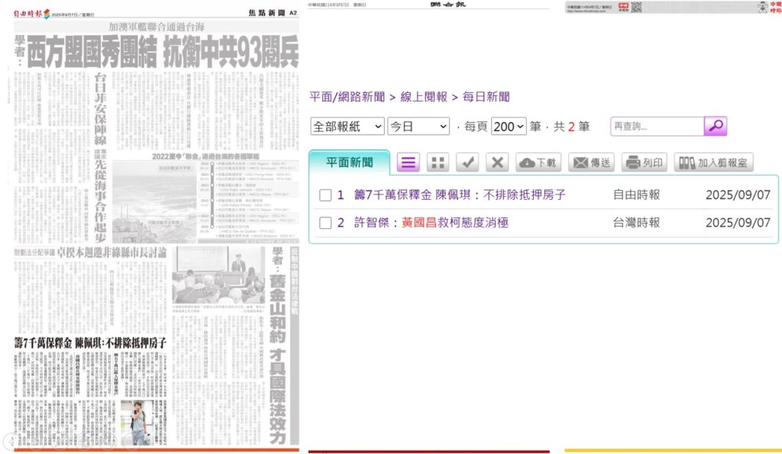Click the 再查詢 search input field

point(657,127)
